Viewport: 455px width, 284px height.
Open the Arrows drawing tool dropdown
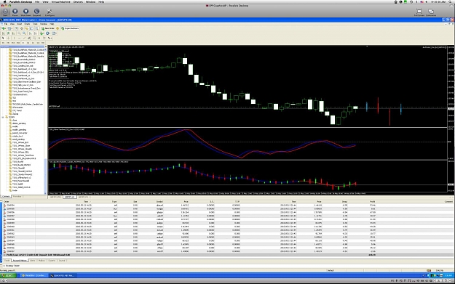coord(50,38)
